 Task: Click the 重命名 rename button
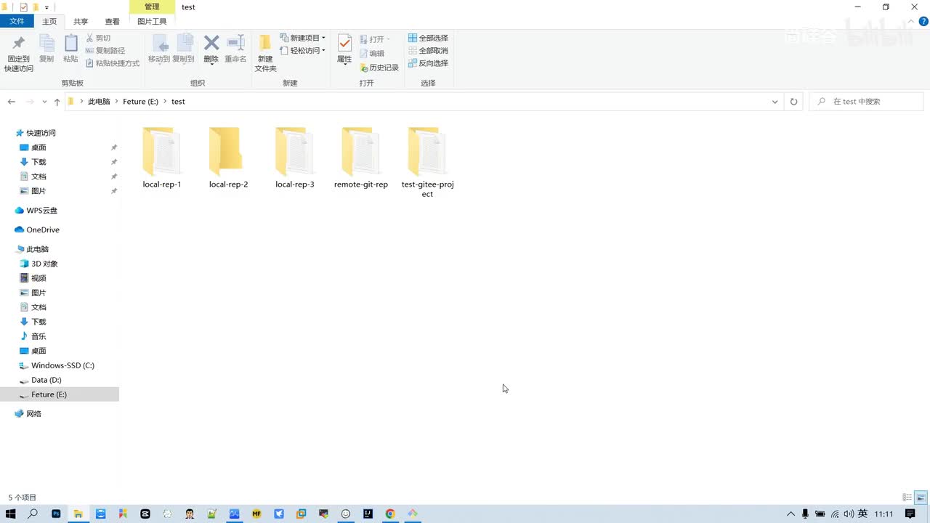click(235, 49)
